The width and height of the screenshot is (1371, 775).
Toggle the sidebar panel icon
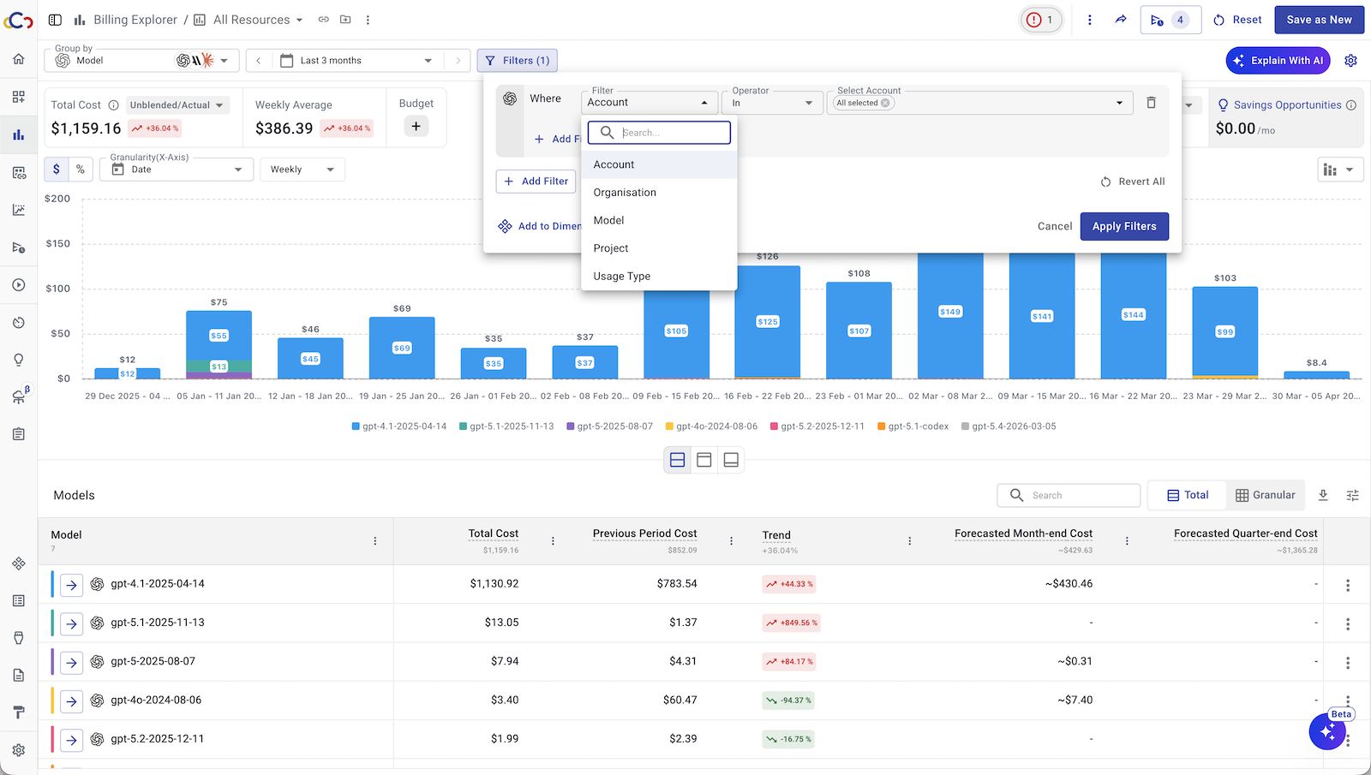pyautogui.click(x=55, y=20)
